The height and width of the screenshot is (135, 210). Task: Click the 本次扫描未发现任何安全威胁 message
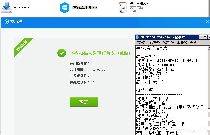coord(100,53)
